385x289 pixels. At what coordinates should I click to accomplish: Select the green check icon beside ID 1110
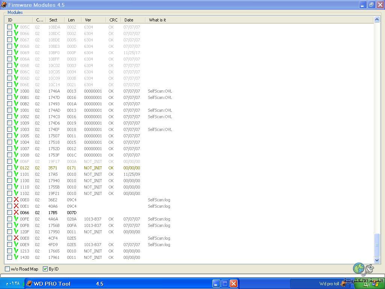point(16,187)
